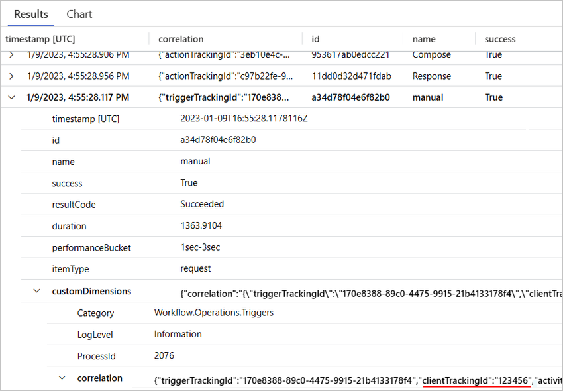Click the resultCode value Succeeded
Image resolution: width=563 pixels, height=391 pixels.
[201, 205]
